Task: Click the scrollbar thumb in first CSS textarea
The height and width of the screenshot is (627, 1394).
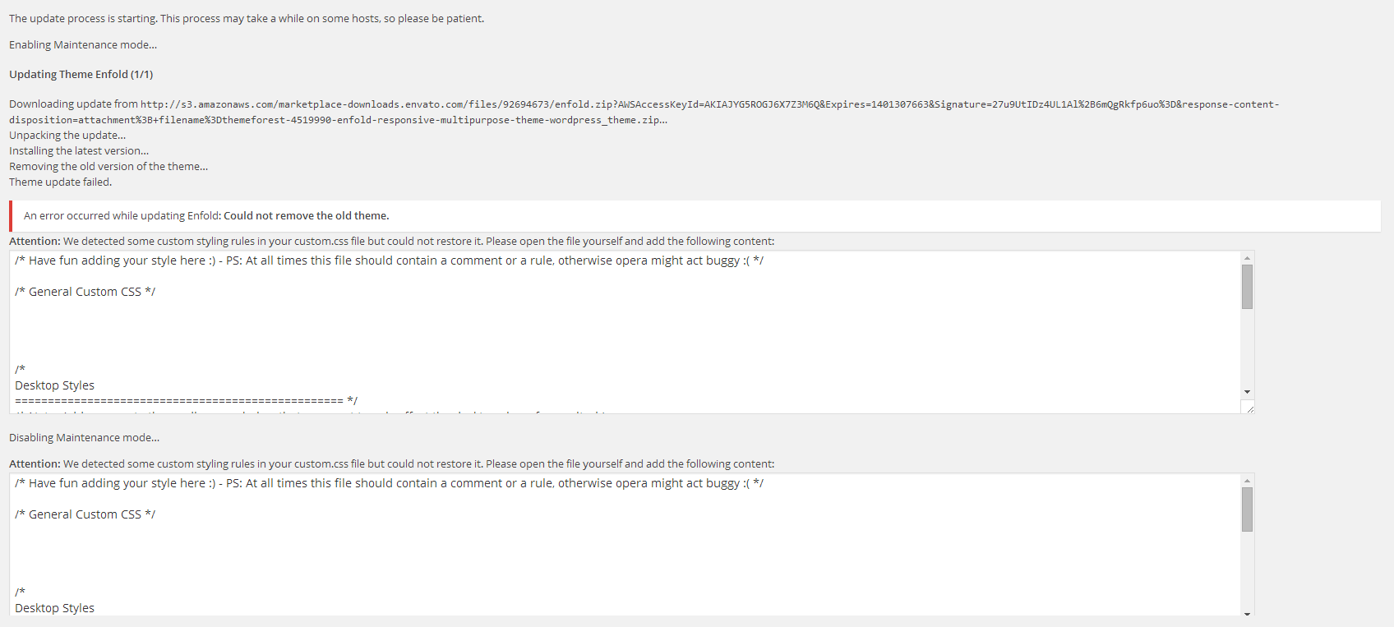Action: point(1247,287)
